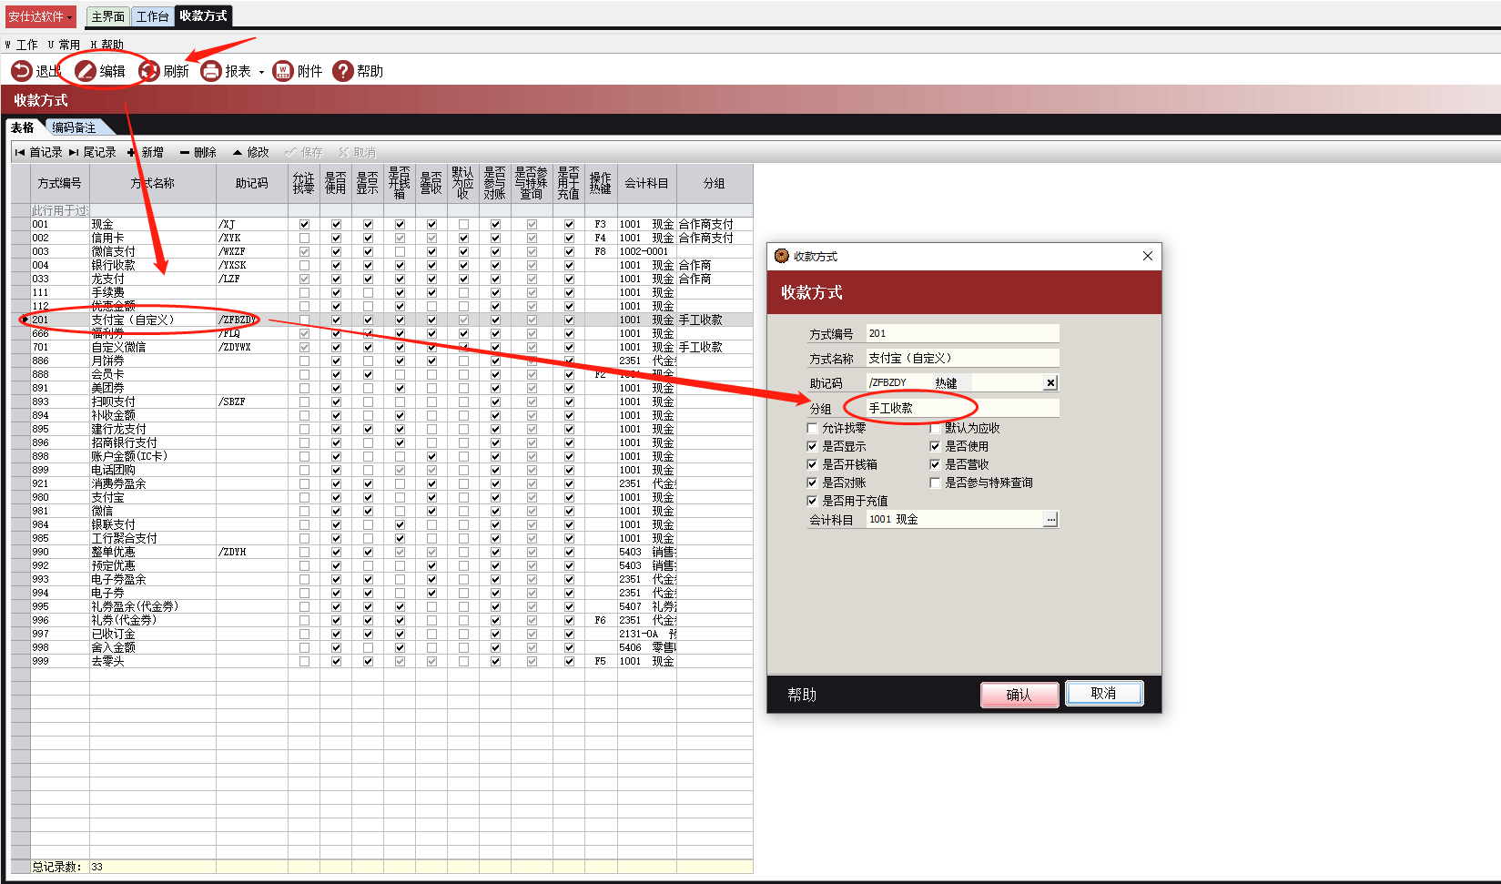
Task: Click the 方式名称 input field
Action: pyautogui.click(x=962, y=358)
